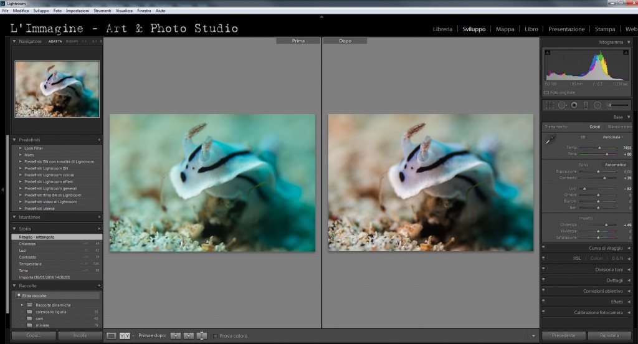Enable the Prova colore checkbox
Viewport: 638px width, 344px height.
tap(216, 336)
